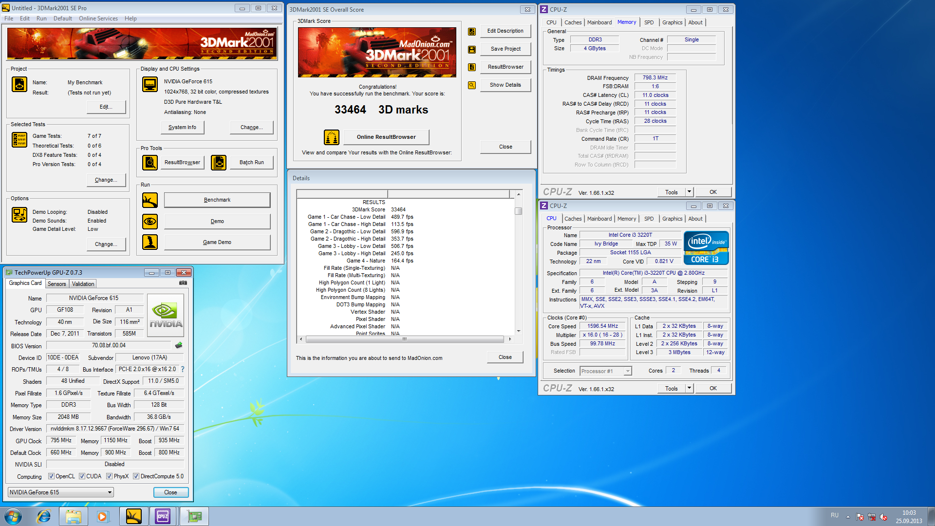Screen dimensions: 935x526
Task: Open the Windows Start orb
Action: [x=13, y=516]
